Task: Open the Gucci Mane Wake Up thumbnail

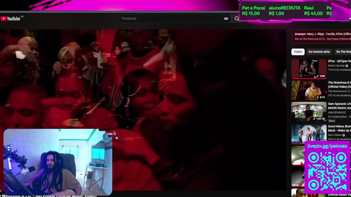Action: (309, 134)
